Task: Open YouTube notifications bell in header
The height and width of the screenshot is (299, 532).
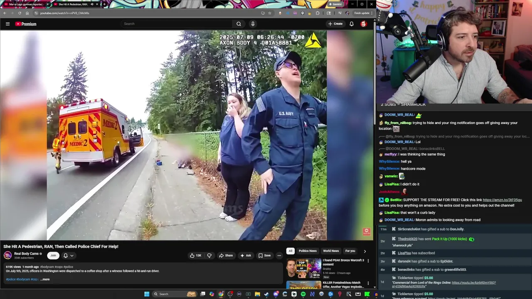Action: (x=352, y=24)
